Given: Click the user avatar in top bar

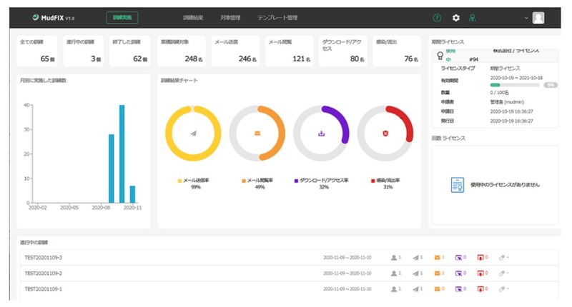Looking at the screenshot, I should [538, 18].
